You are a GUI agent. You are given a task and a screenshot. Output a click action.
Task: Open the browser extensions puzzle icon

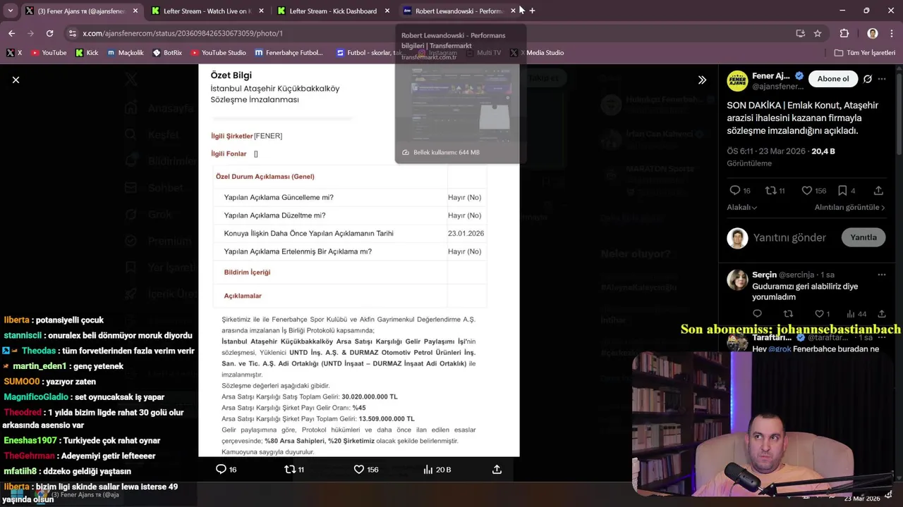[844, 33]
